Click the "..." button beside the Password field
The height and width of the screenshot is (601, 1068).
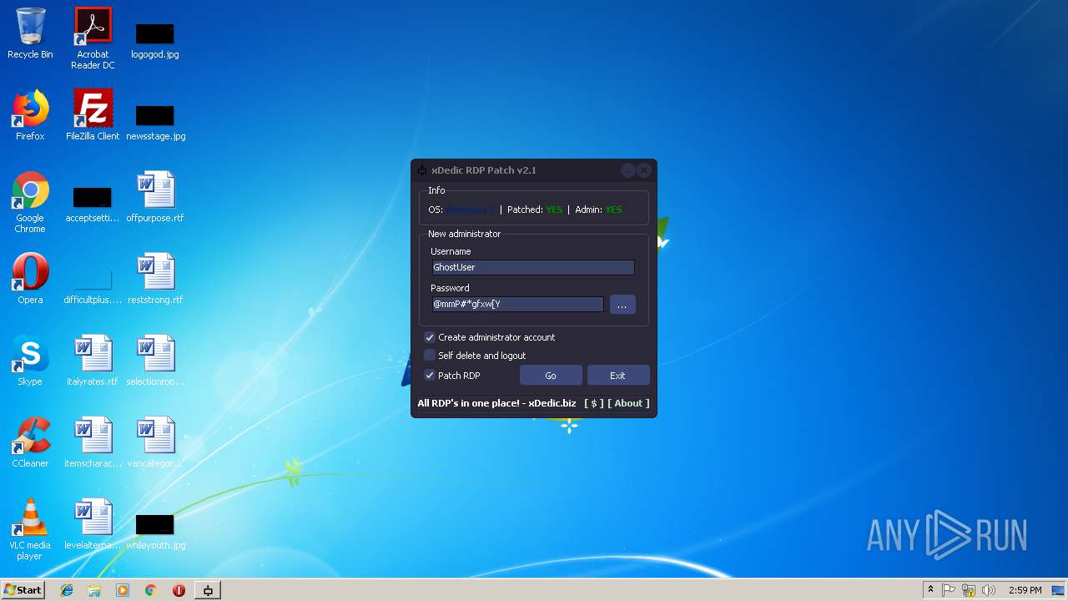click(x=622, y=305)
